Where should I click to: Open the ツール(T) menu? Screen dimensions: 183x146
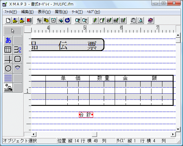click(77, 12)
